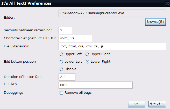The image size is (170, 109).
Task: Click the File Extensions text field
Action: point(112,46)
